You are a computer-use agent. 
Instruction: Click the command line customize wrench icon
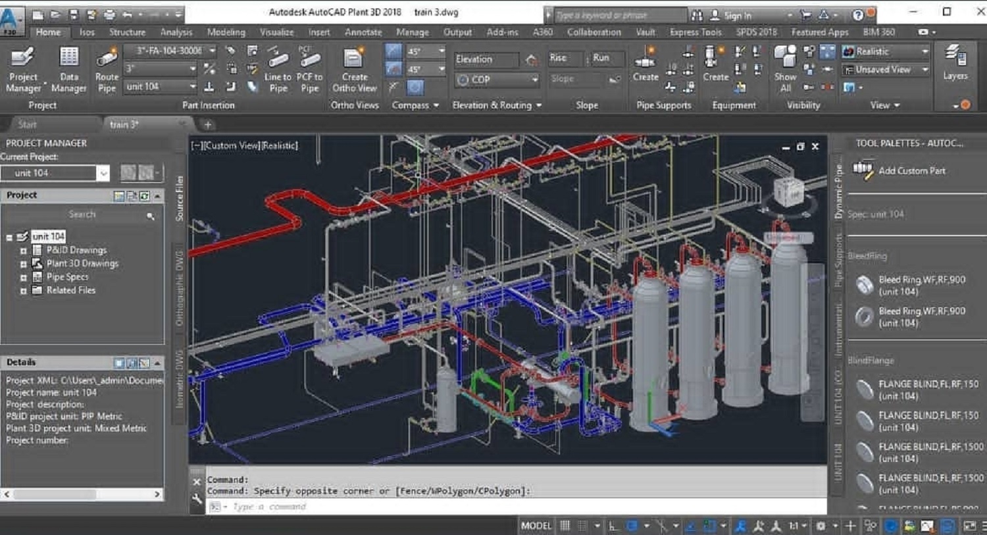point(197,499)
